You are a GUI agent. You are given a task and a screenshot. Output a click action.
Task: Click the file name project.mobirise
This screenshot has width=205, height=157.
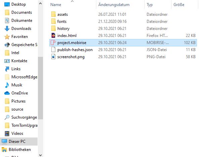tap(72, 43)
